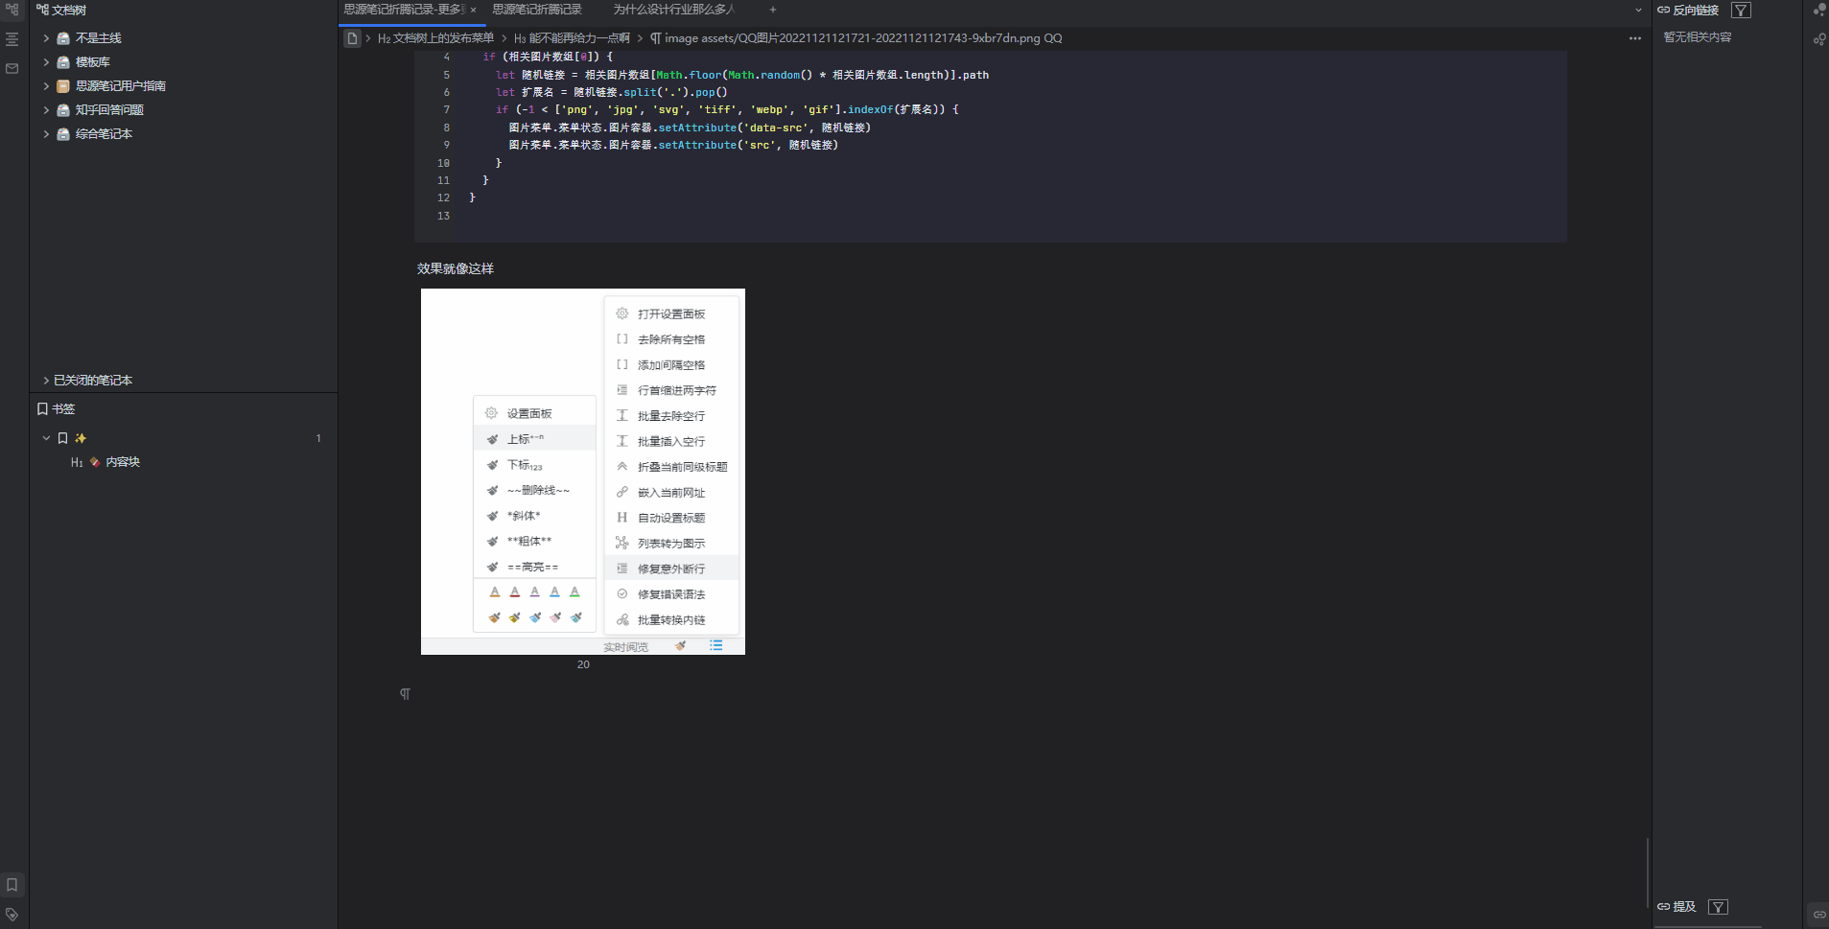Image resolution: width=1829 pixels, height=929 pixels.
Task: Click the image assets paragraph breadcrumb
Action: [856, 38]
